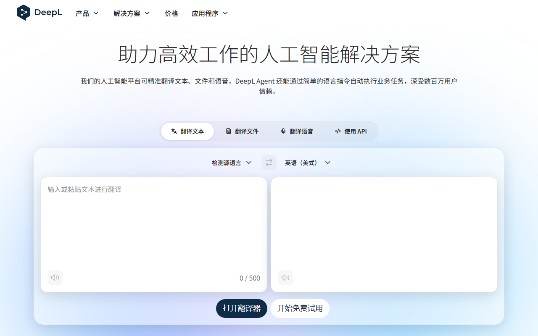The height and width of the screenshot is (336, 538).
Task: Click the document icon for 翻译文件
Action: tap(229, 131)
